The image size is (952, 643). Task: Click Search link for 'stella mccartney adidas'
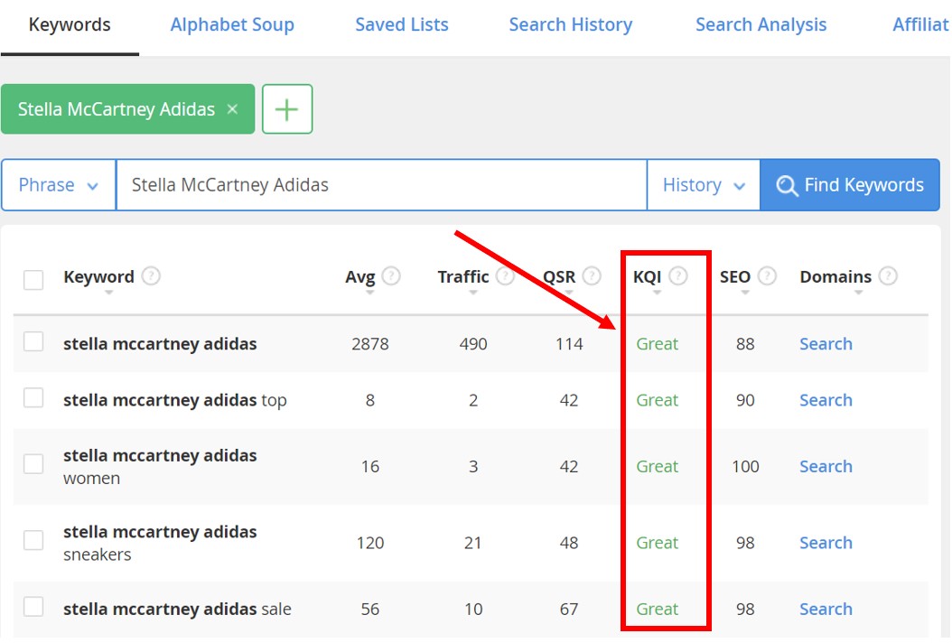click(x=826, y=344)
